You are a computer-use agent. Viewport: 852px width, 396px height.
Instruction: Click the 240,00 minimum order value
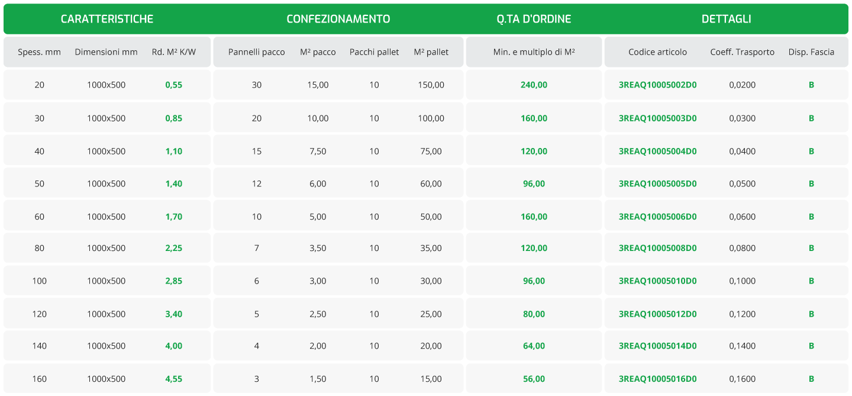coord(534,85)
